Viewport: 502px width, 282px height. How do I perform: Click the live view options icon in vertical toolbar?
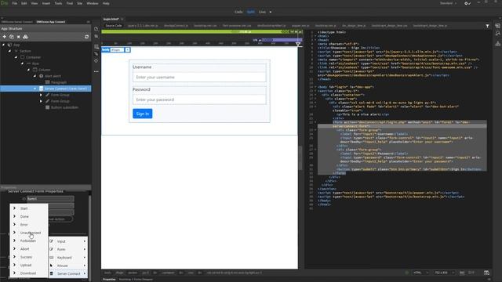click(96, 47)
